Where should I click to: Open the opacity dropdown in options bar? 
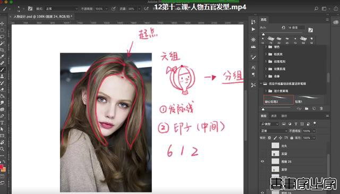point(106,9)
